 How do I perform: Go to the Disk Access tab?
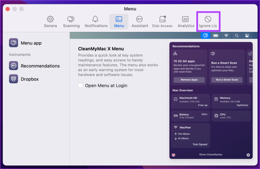(x=162, y=22)
